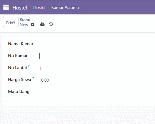Viewport: 155px width, 124px height.
Task: Open the gear actions menu
Action: point(33,25)
